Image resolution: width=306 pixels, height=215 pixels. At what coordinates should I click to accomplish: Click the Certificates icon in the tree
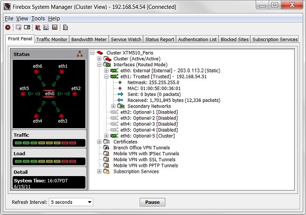[x=107, y=142]
